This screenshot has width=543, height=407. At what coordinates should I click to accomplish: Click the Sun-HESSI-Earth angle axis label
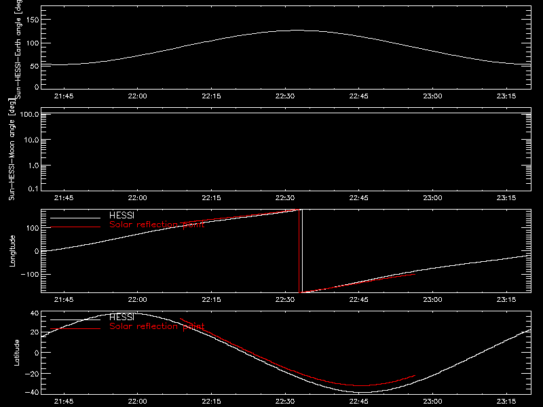click(x=18, y=49)
